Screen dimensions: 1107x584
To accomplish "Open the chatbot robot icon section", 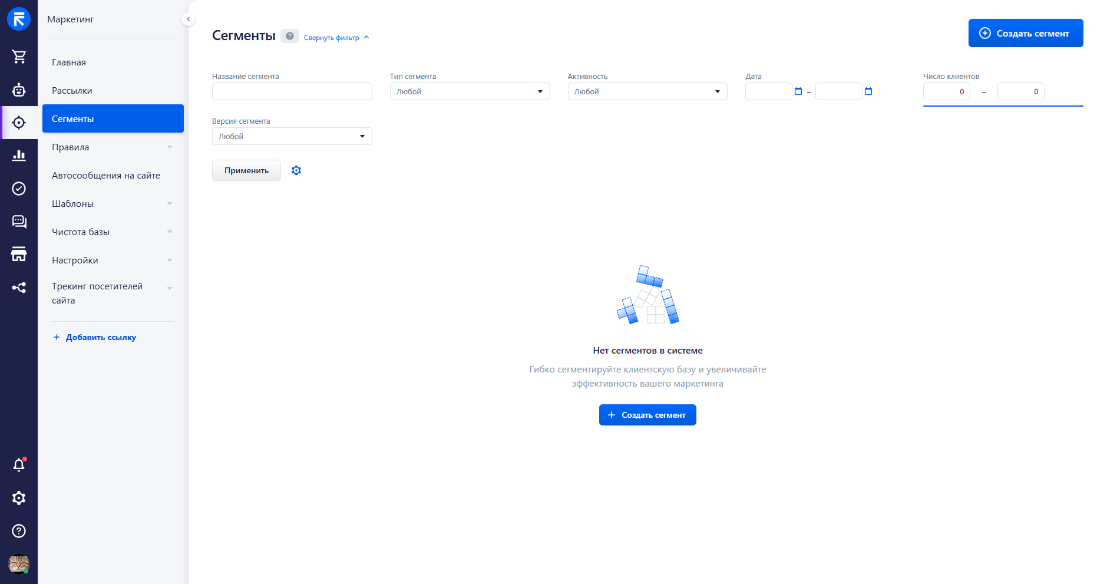I will (19, 90).
